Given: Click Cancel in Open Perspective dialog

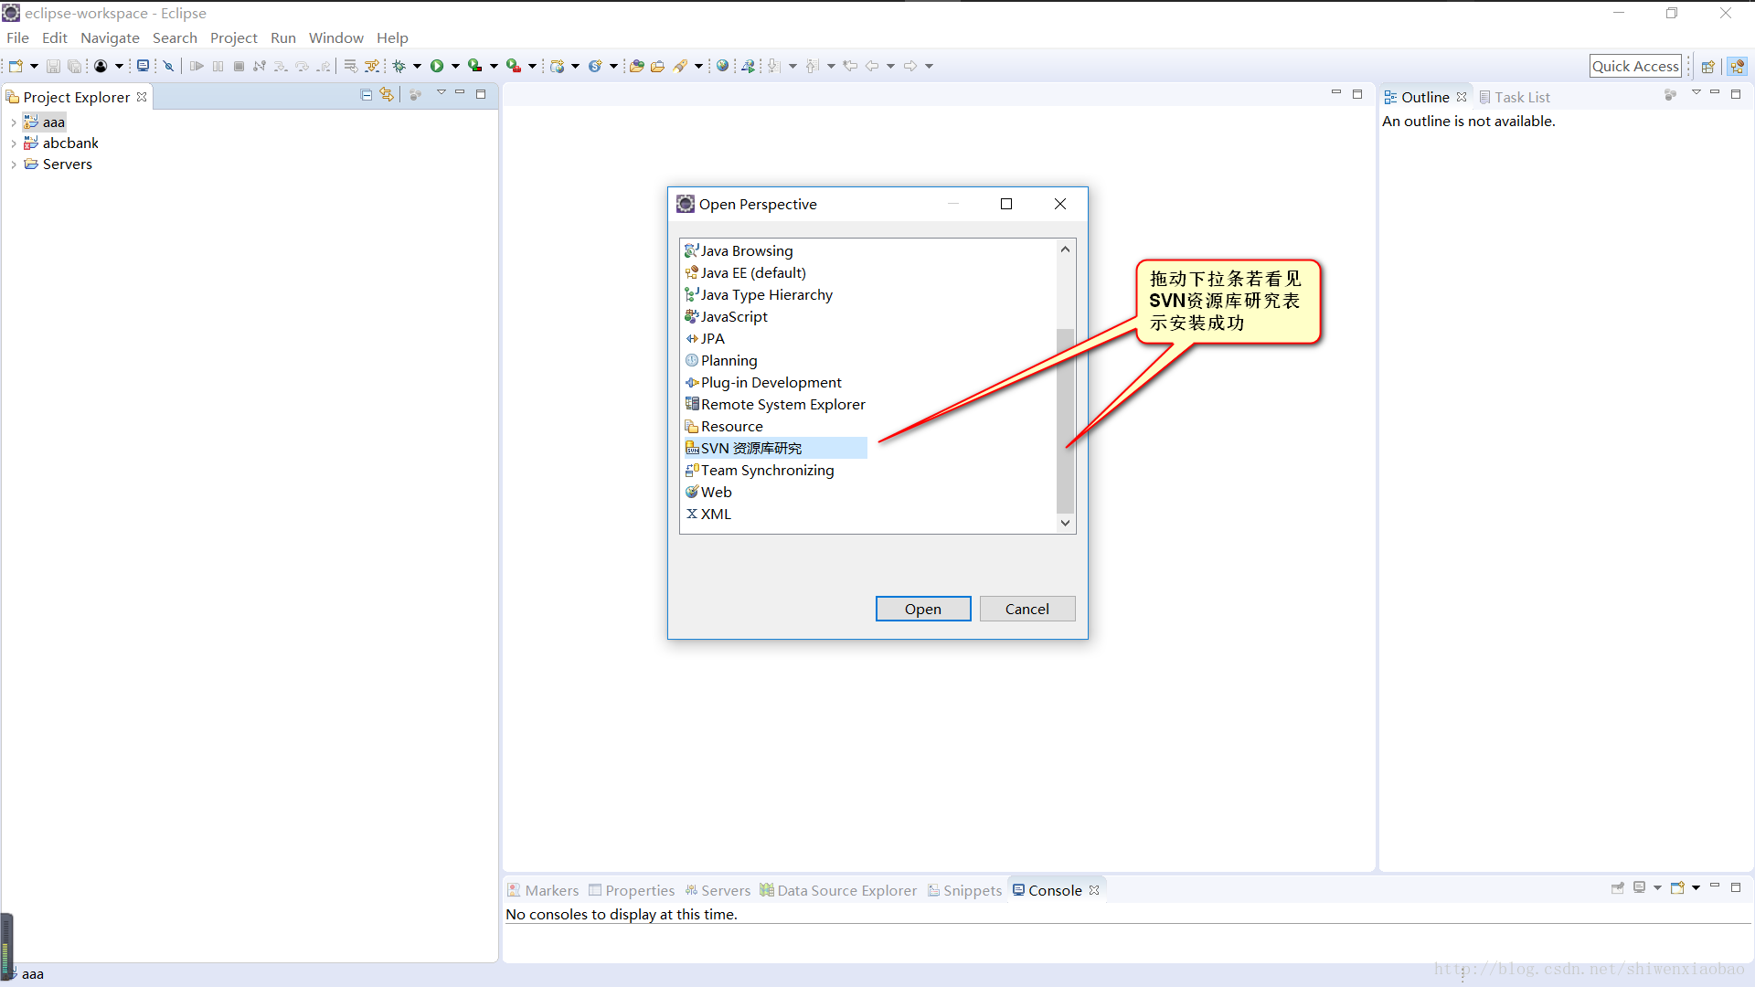Looking at the screenshot, I should point(1027,609).
